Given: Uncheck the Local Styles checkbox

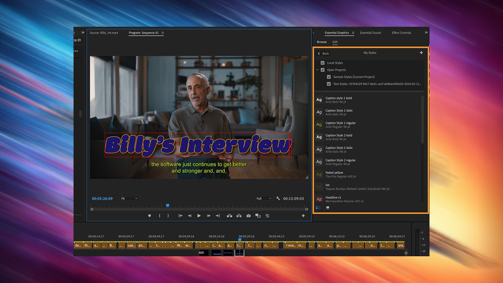Looking at the screenshot, I should [323, 62].
